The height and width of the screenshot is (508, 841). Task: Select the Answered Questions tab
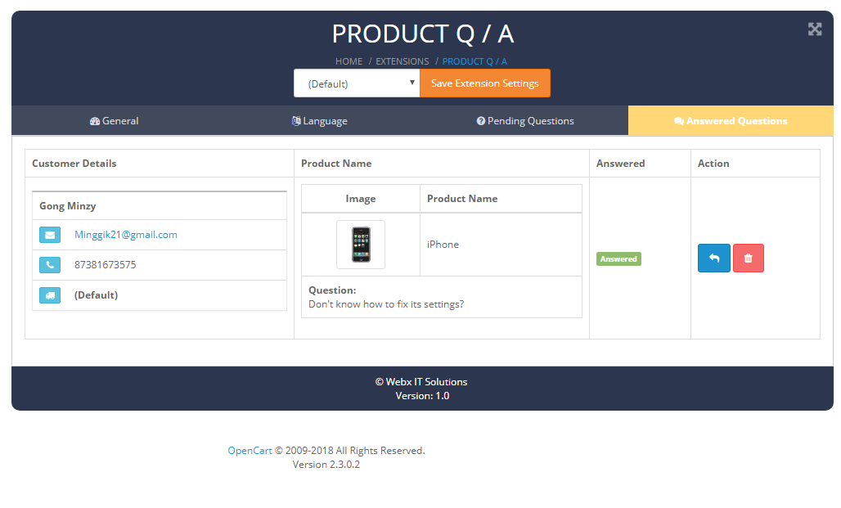pos(731,121)
